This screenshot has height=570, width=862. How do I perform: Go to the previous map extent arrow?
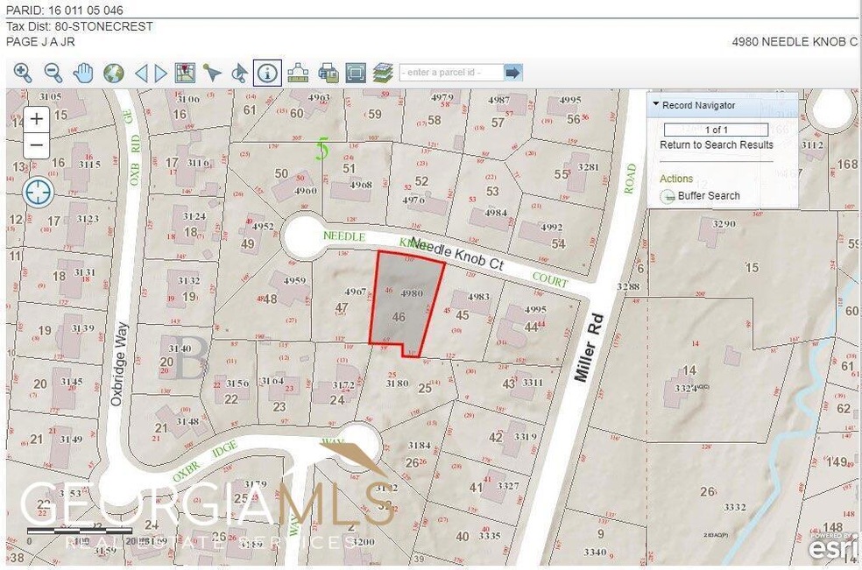[141, 73]
